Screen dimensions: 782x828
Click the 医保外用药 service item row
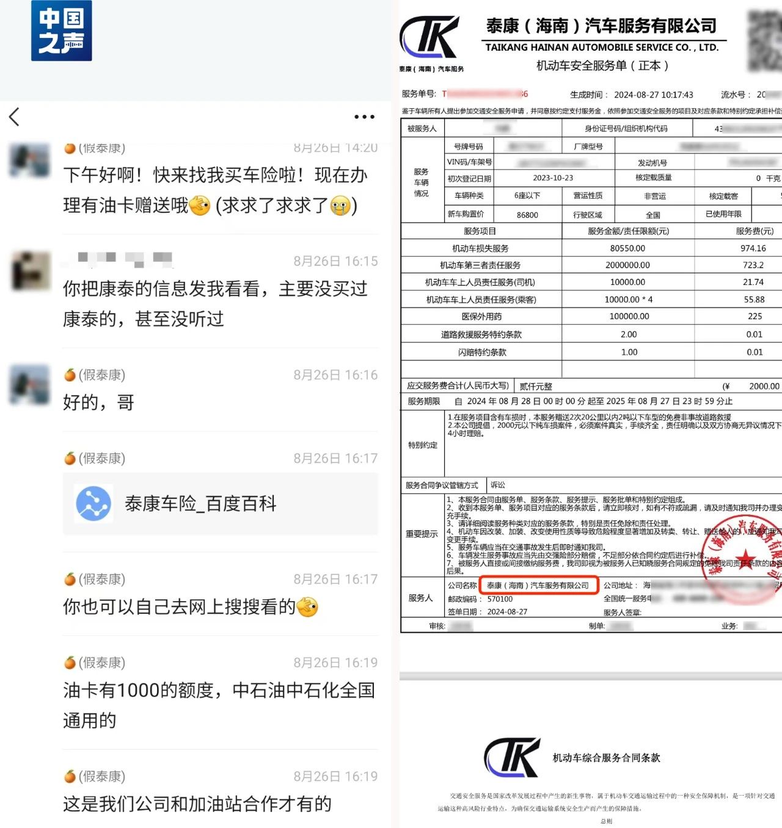481,317
